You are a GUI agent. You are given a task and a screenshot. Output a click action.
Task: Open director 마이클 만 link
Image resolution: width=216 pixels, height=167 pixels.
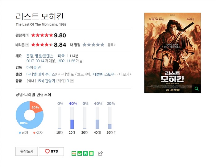[x=33, y=67]
